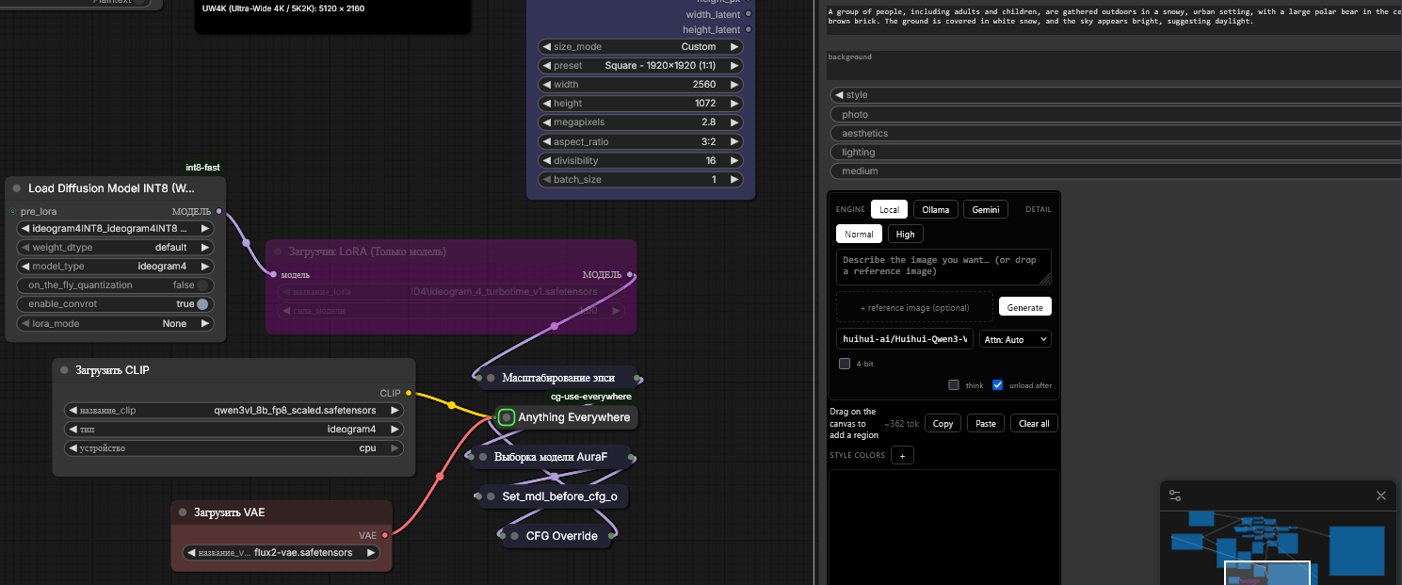Expand the medium section
This screenshot has height=585, width=1402.
1116,171
